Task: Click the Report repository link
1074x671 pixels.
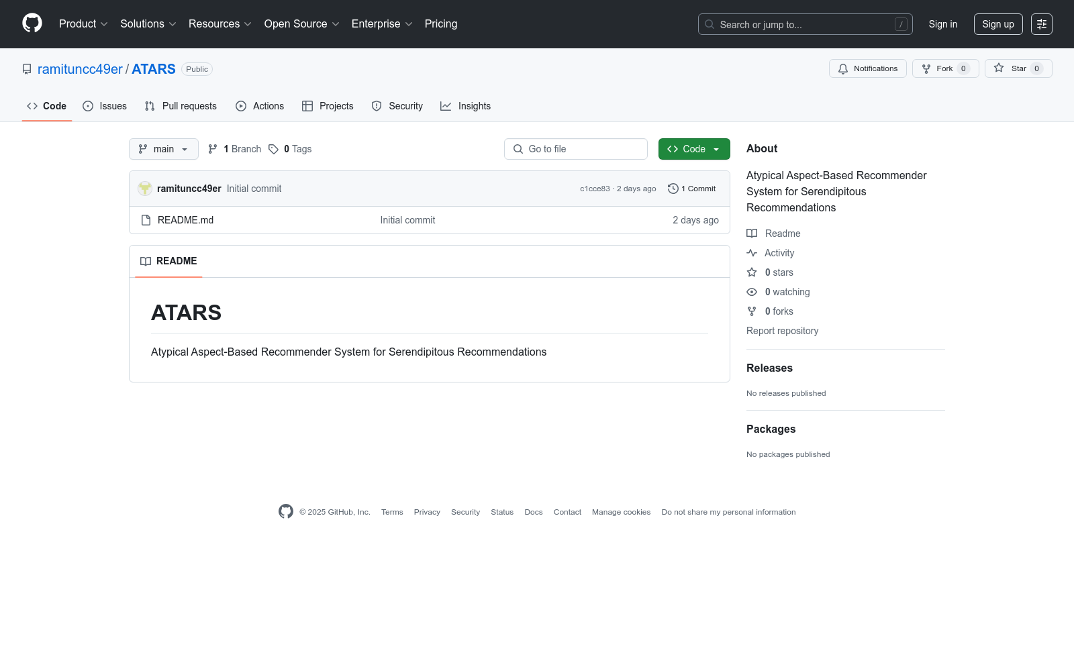Action: (782, 331)
